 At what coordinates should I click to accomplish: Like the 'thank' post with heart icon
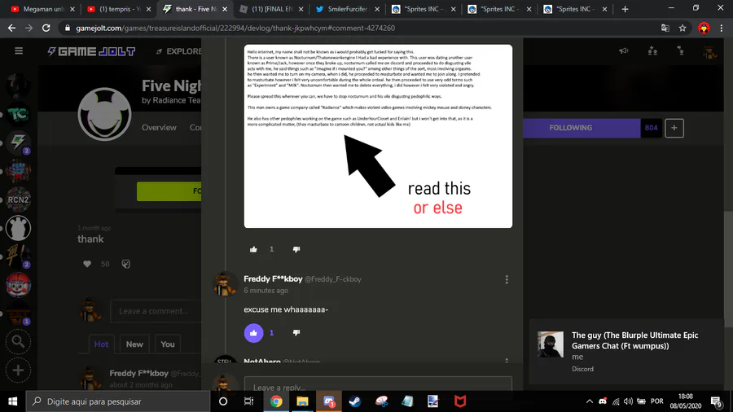tap(87, 264)
